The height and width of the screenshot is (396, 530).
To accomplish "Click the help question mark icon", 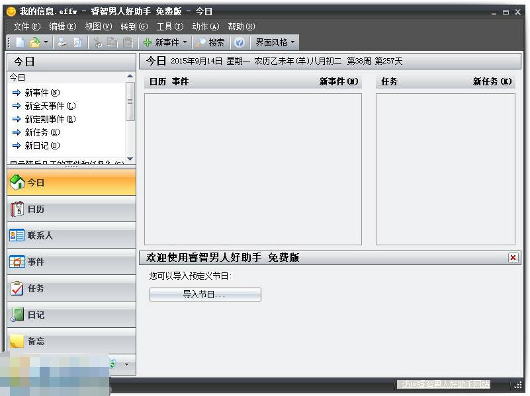I will coord(240,42).
